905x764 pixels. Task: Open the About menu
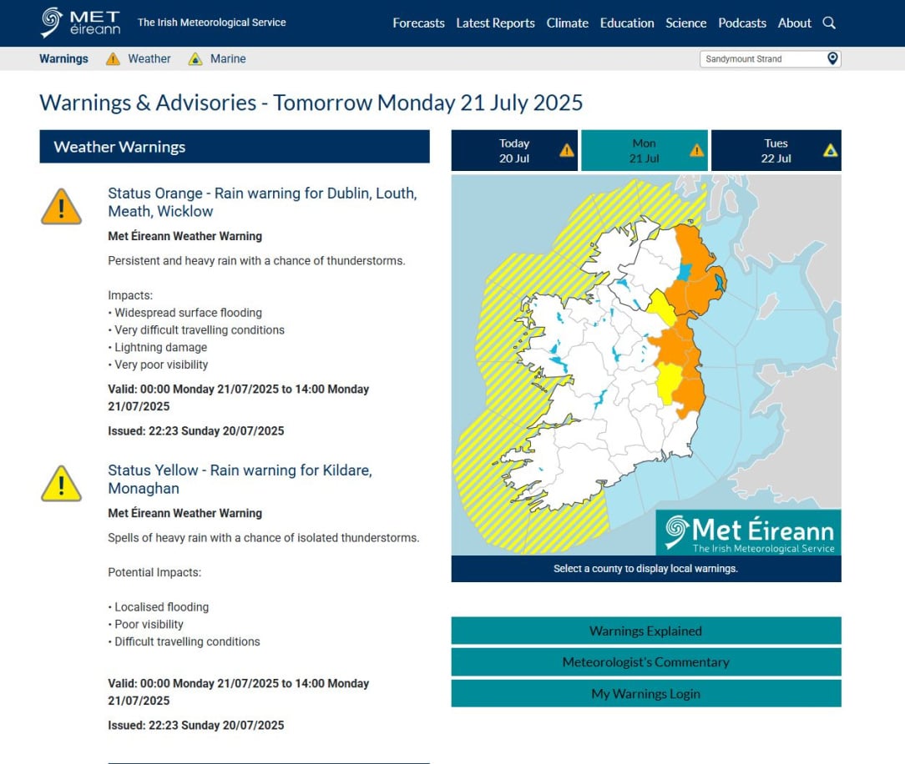(x=794, y=23)
